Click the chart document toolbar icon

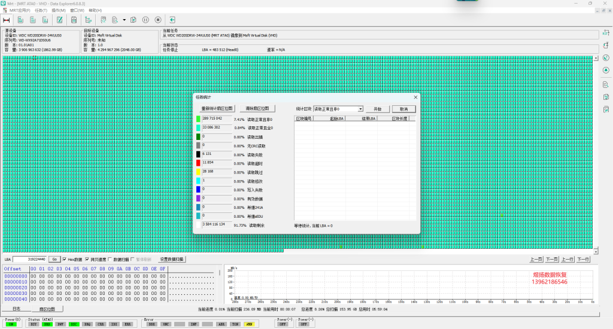(x=45, y=20)
